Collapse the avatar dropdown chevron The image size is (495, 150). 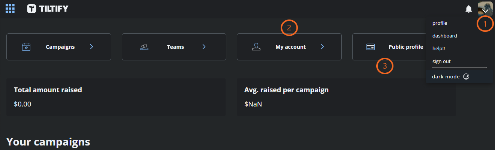[485, 11]
